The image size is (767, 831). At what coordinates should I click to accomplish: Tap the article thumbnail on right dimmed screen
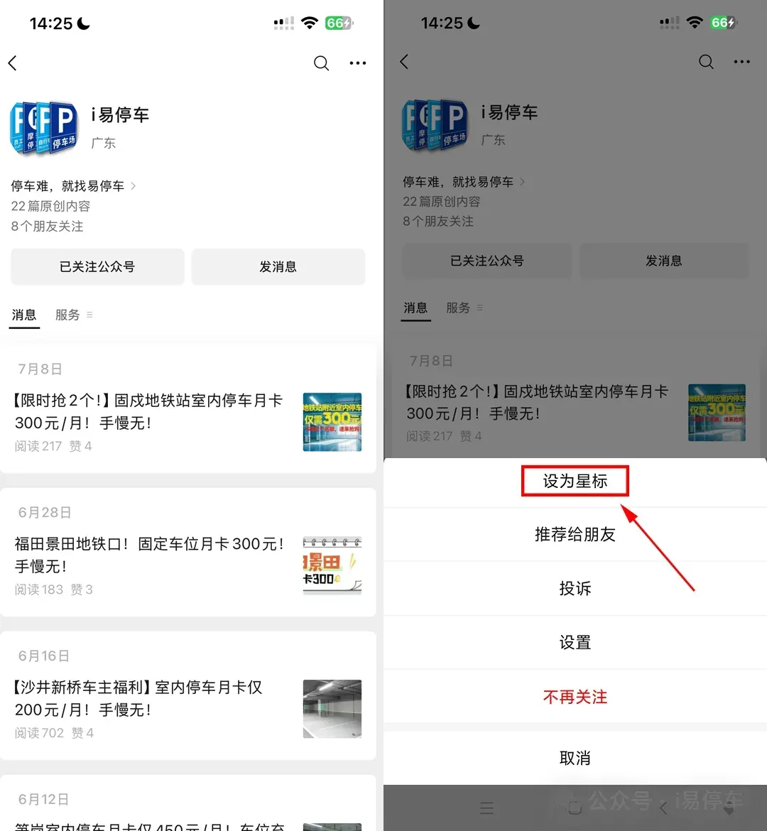[717, 413]
